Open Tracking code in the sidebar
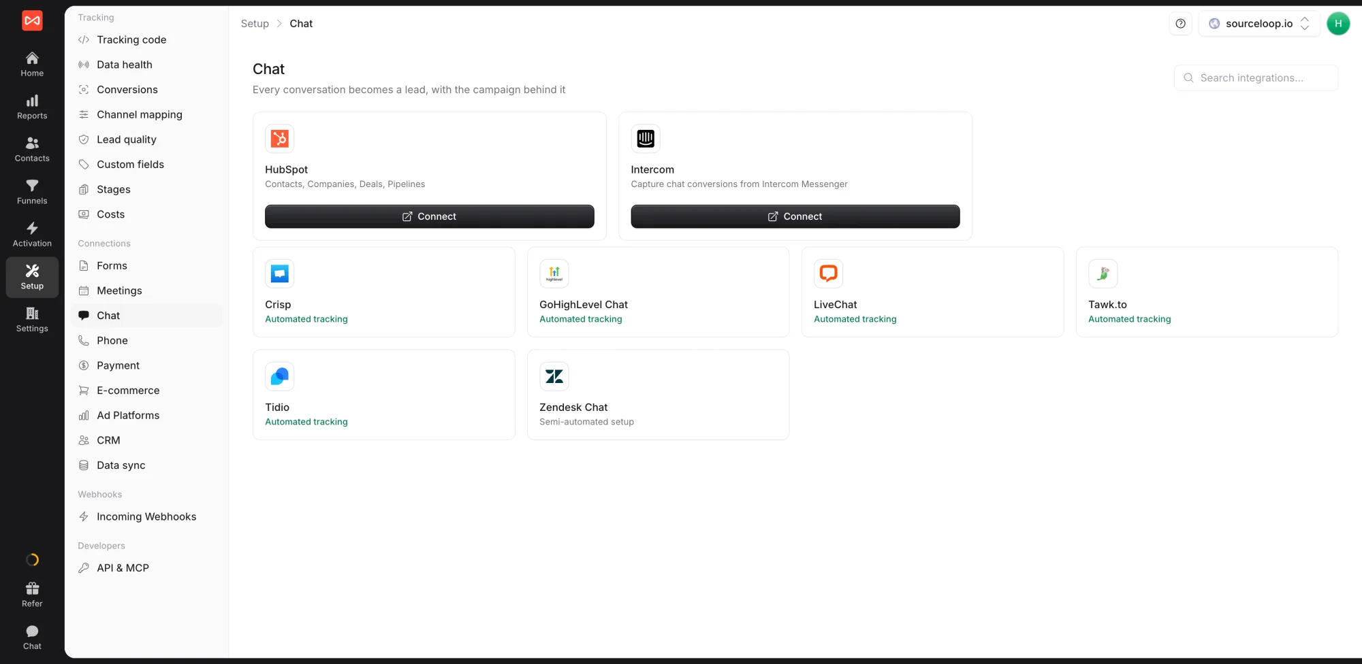1362x664 pixels. tap(146, 40)
